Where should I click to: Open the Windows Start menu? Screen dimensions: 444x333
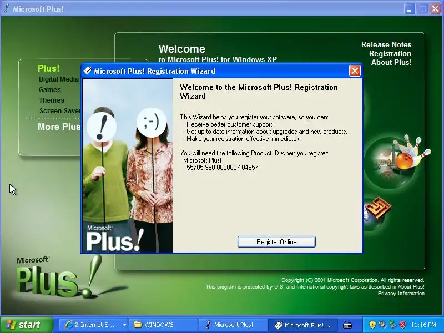(x=26, y=325)
